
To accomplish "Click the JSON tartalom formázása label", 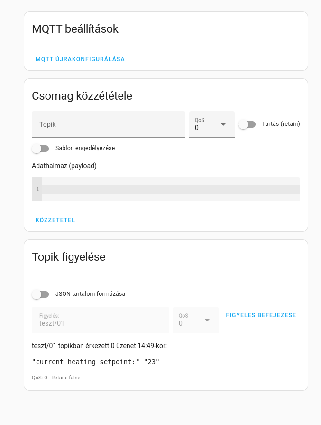I will tap(90, 294).
